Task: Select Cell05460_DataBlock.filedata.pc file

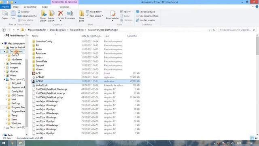Action: [51, 89]
